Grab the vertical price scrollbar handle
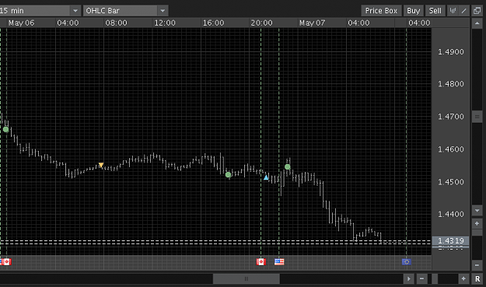Image resolution: width=486 pixels, height=287 pixels. [x=477, y=117]
